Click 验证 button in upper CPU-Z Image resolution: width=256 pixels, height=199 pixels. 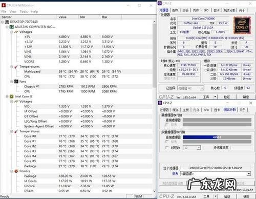(227, 97)
